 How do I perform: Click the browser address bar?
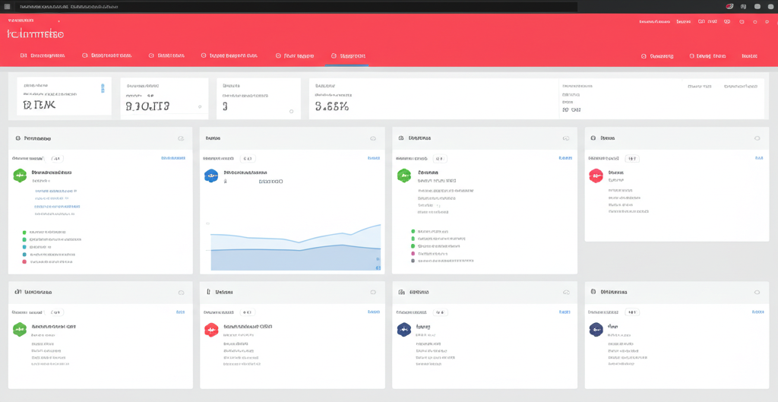coord(296,6)
